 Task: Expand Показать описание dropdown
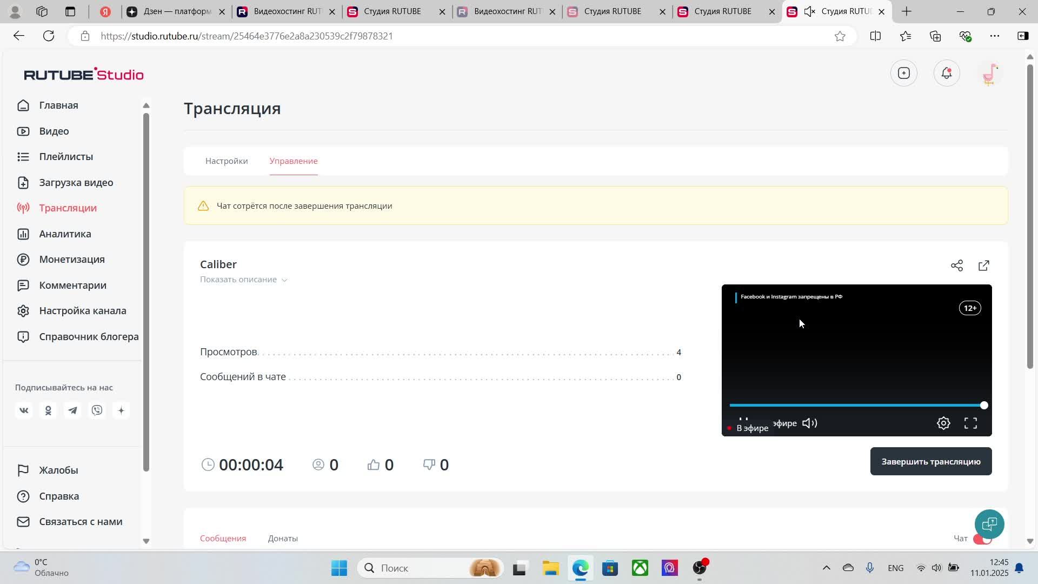click(243, 280)
